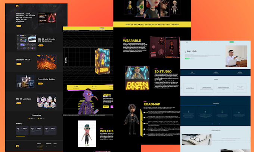The height and width of the screenshot is (152, 254).
Task: Click the first stat in the dark blue stats bar
Action: 192,73
